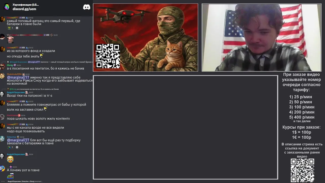This screenshot has height=183, width=325.
Task: Click the Discord logo icon
Action: coord(87,7)
